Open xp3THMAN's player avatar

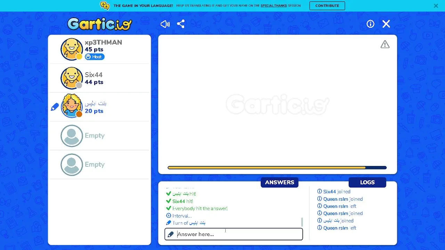tap(72, 49)
